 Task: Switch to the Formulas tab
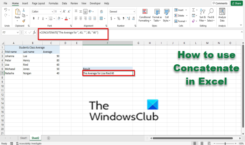click(x=54, y=3)
